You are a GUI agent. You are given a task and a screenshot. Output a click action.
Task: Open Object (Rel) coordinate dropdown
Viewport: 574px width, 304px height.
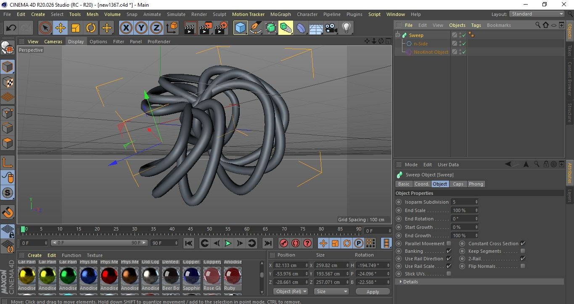click(x=291, y=291)
